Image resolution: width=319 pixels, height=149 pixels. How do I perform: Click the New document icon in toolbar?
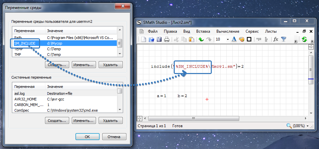[x=144, y=39]
